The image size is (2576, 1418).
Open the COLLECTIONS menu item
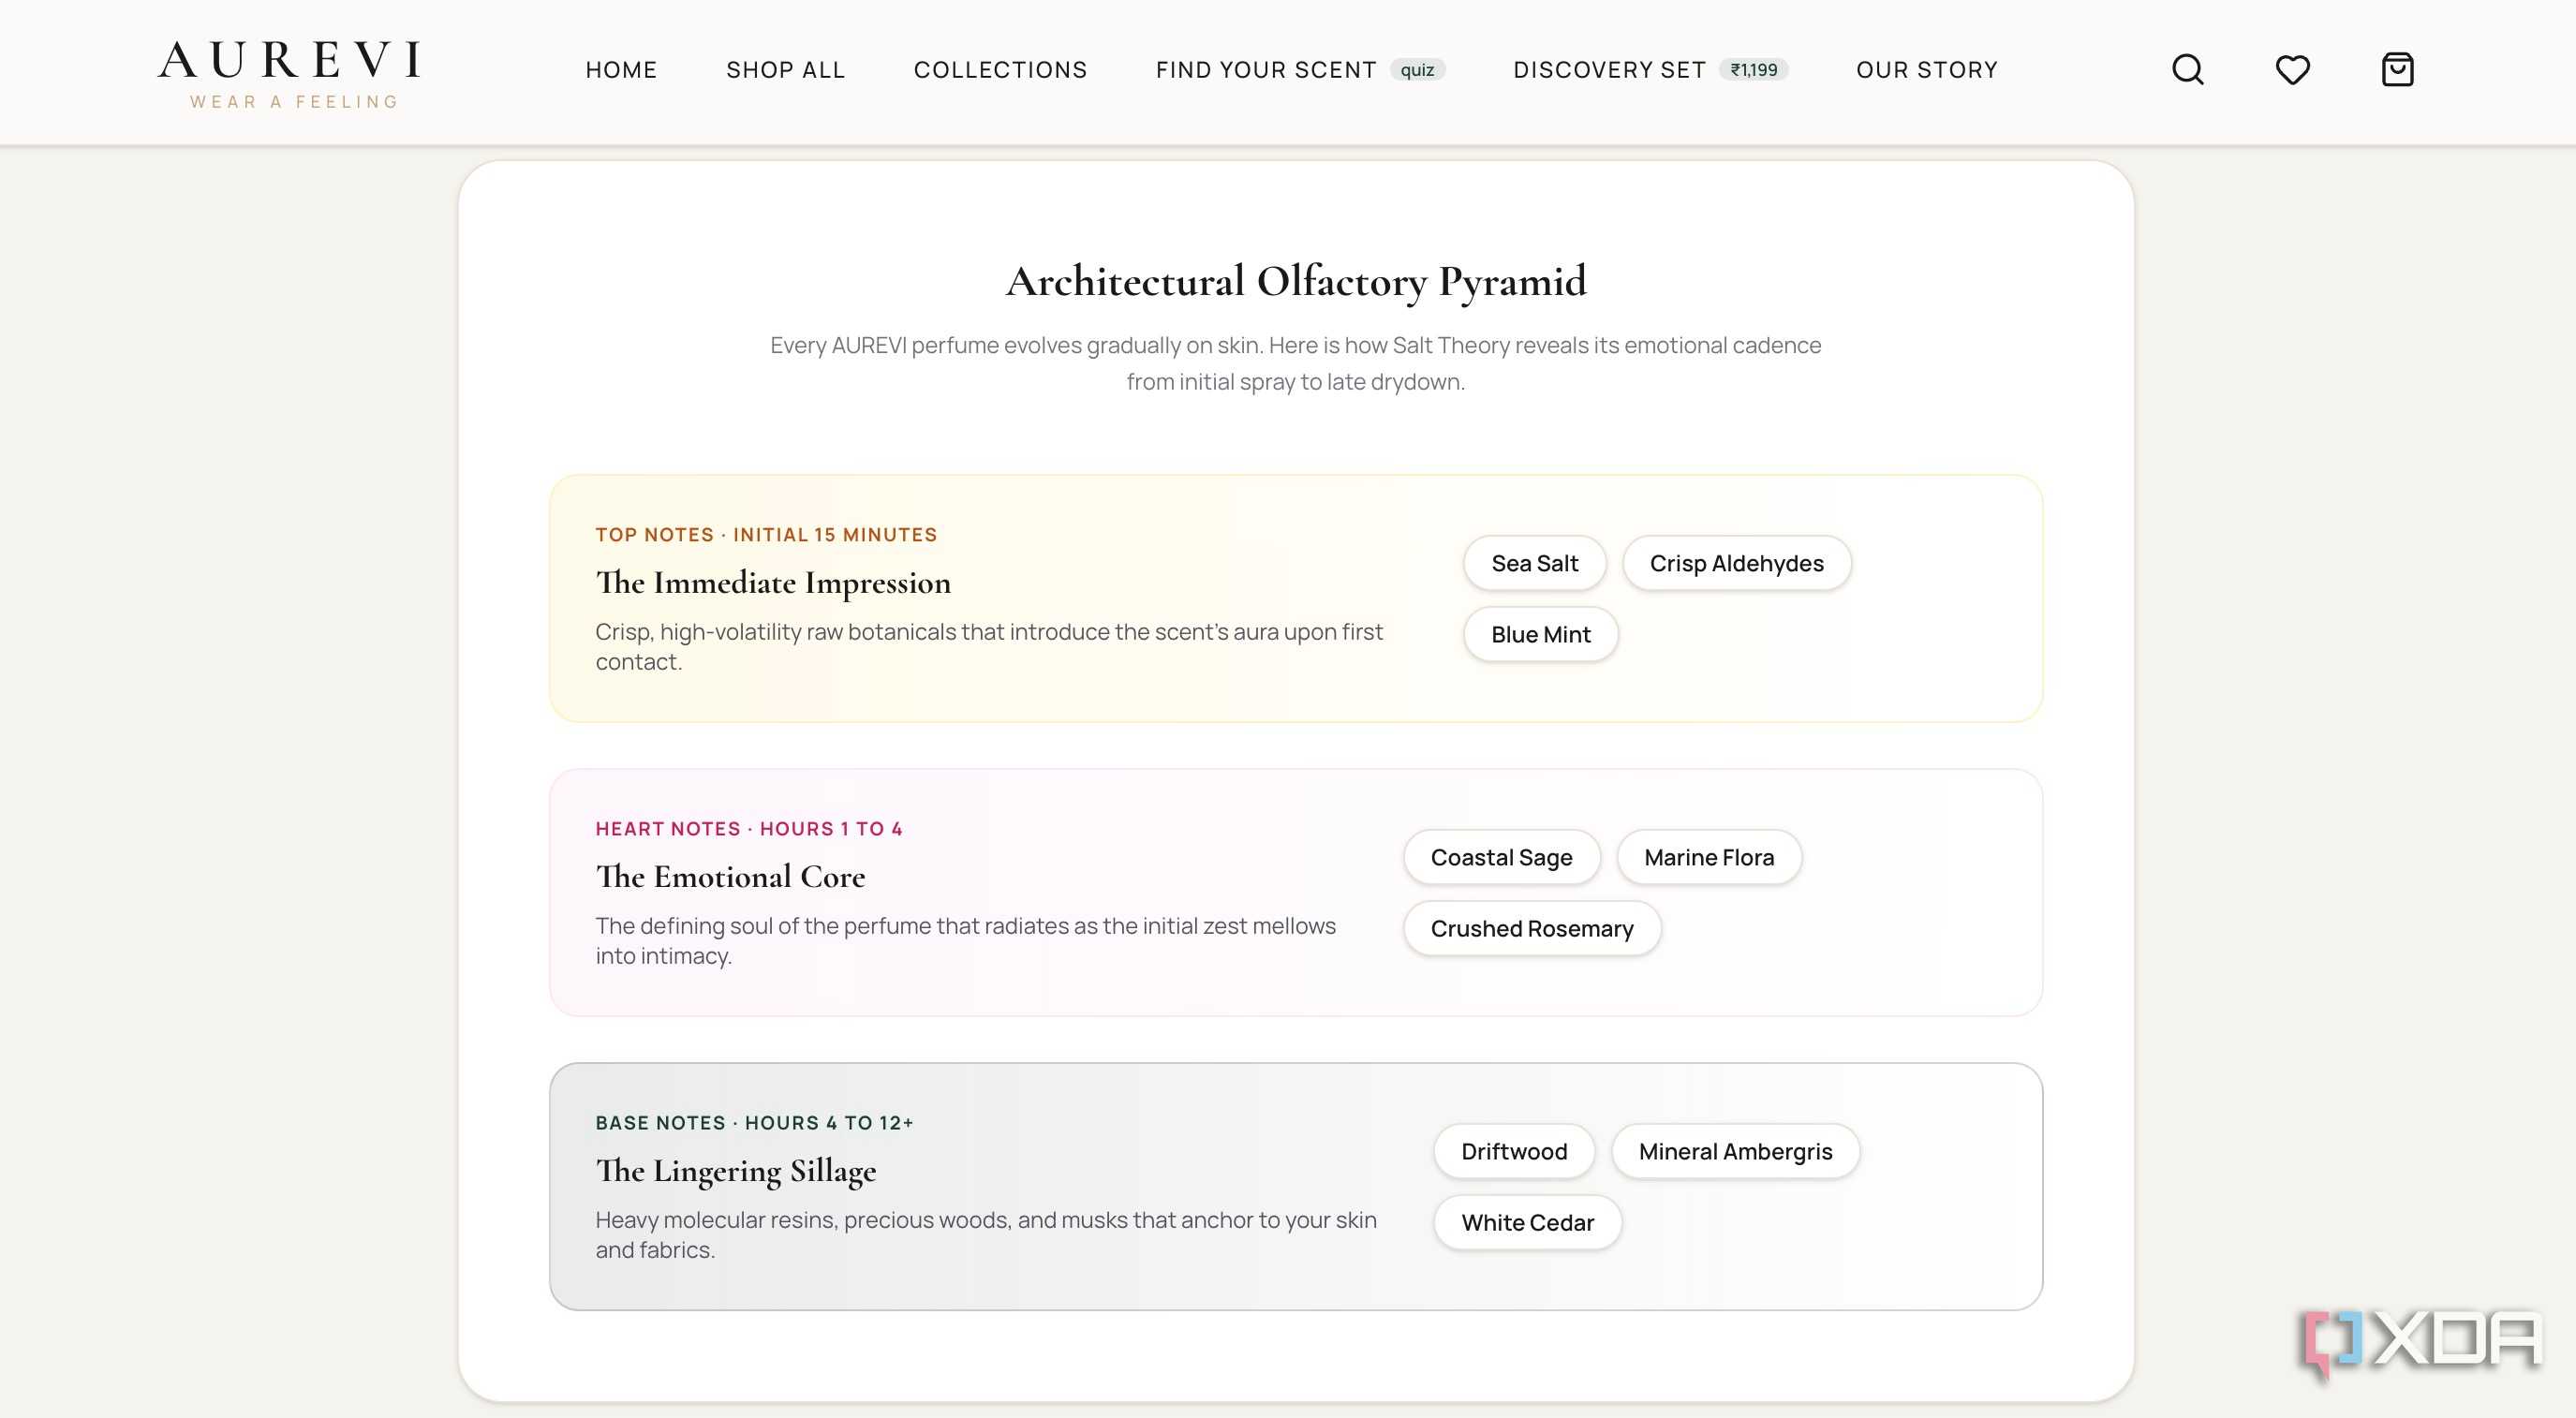click(1000, 70)
